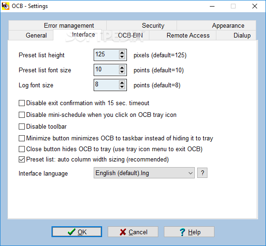Viewport: 266px width, 246px height.
Task: Open the Interface language dropdown
Action: tap(144, 173)
